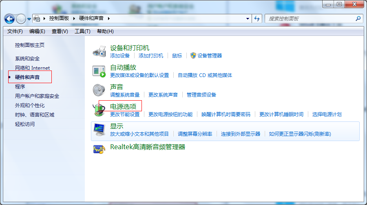Expand the arrow after 硬件和声音 breadcrumb
The height and width of the screenshot is (205, 367).
point(108,18)
